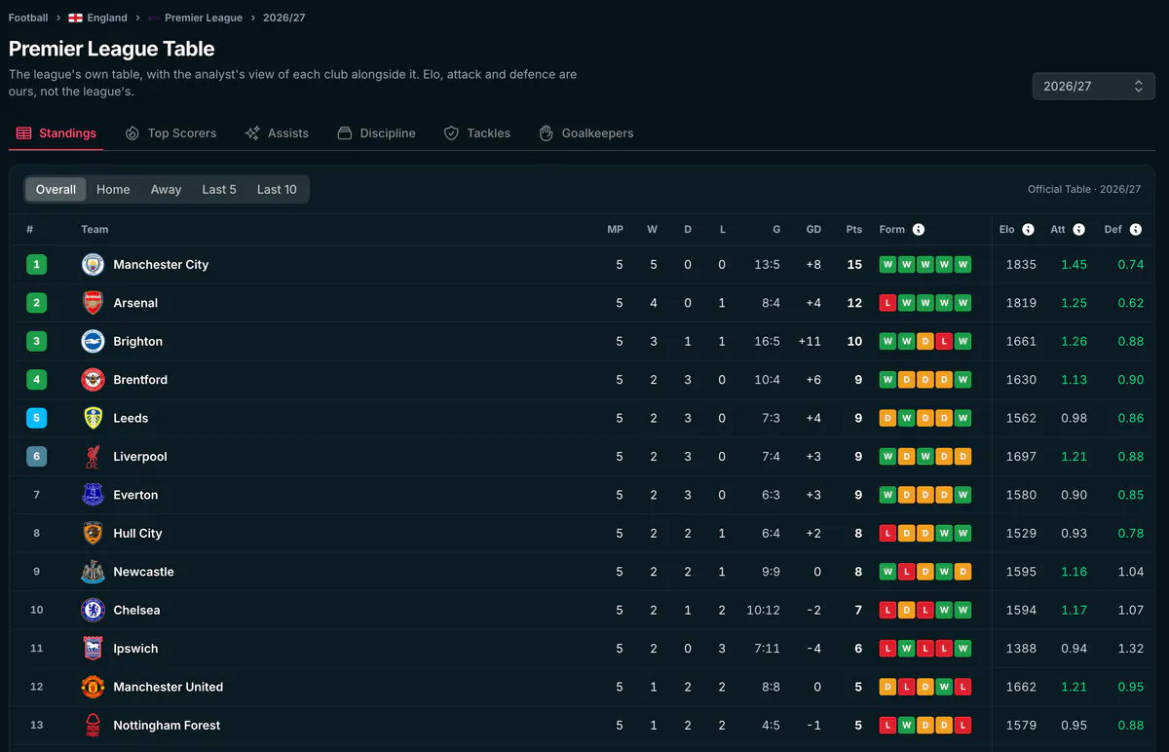Open the Tackles tab
The image size is (1169, 752).
(x=477, y=133)
